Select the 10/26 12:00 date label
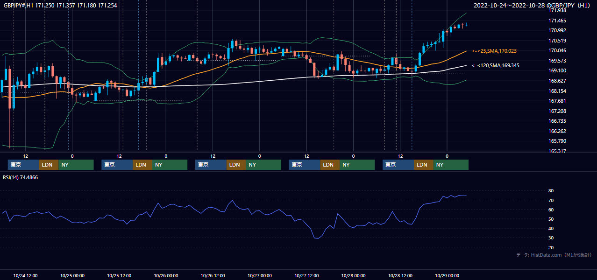The height and width of the screenshot is (280, 597). (213, 275)
